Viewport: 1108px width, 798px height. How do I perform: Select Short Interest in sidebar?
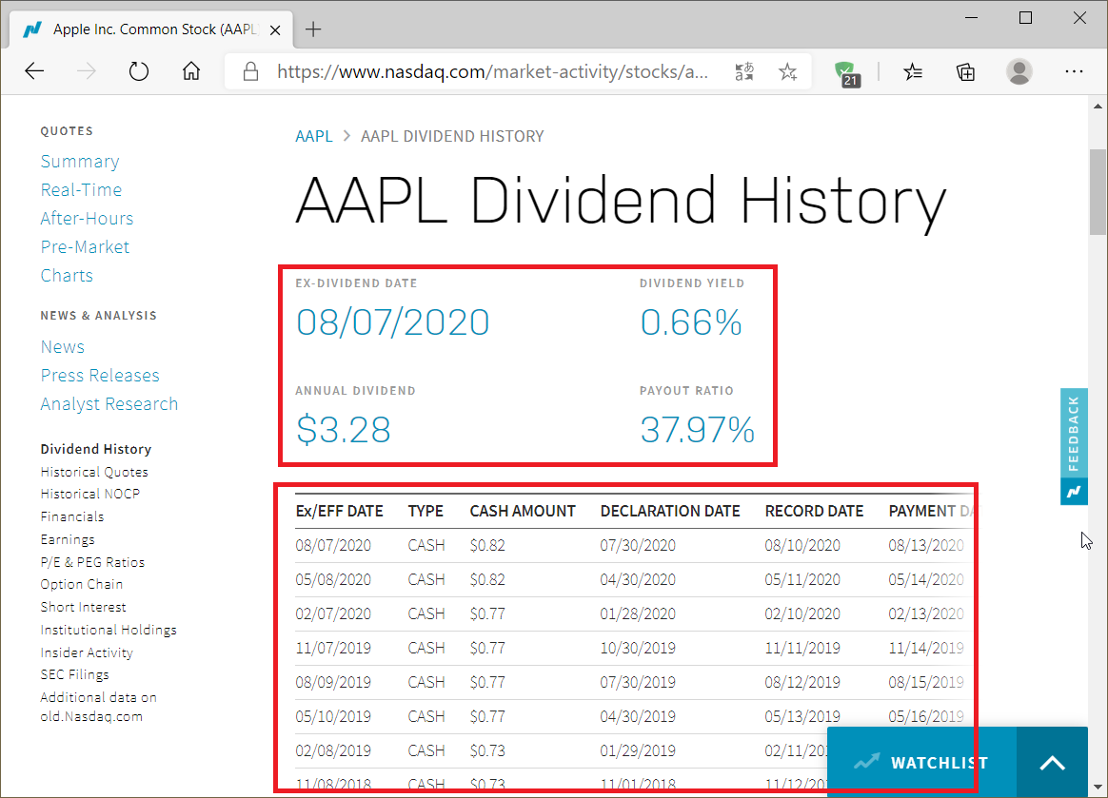84,607
